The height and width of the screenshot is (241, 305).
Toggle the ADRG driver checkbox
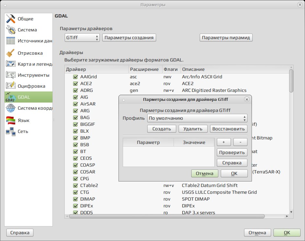[75, 90]
